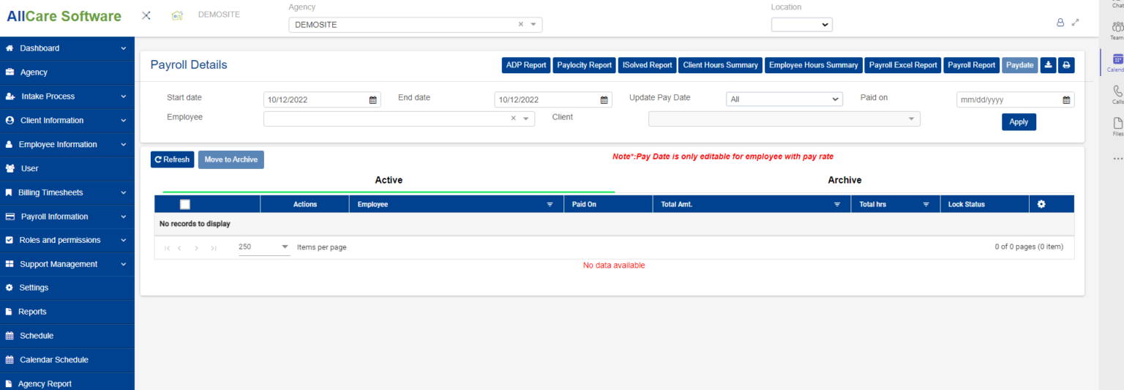Click the Move to Archive button

[x=231, y=160]
